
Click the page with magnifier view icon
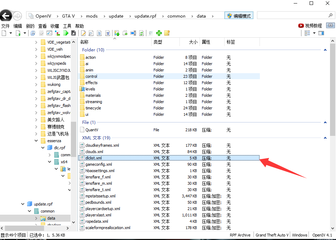tap(91, 33)
